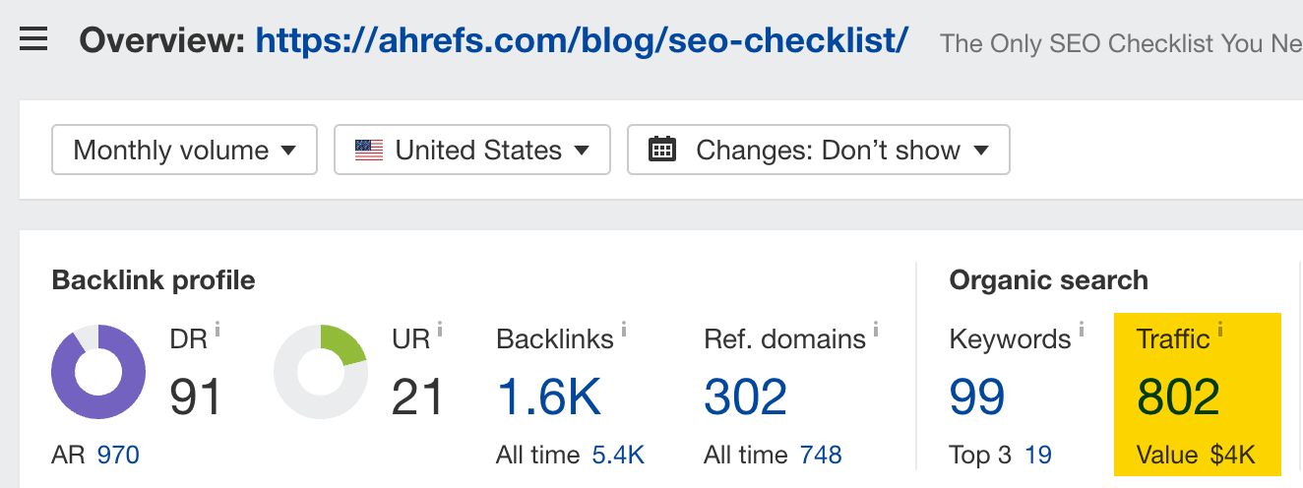Open the 302 referring domains link
Viewport: 1303px width, 488px height.
pyautogui.click(x=745, y=396)
